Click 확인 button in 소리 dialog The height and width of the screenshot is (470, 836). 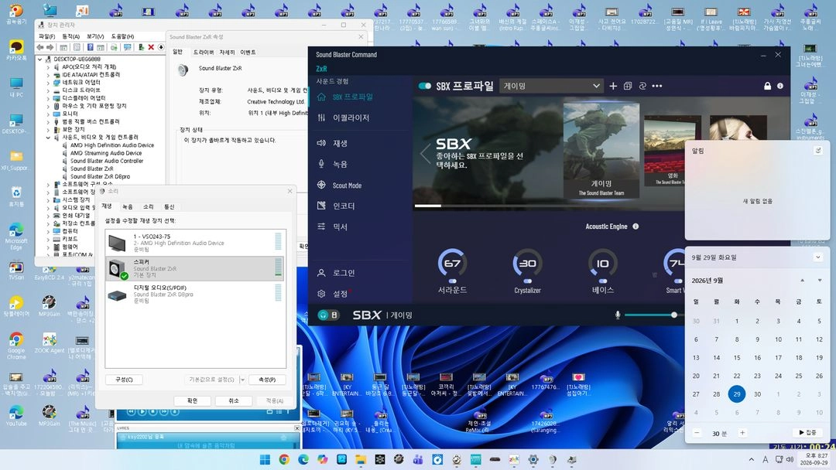click(x=193, y=400)
